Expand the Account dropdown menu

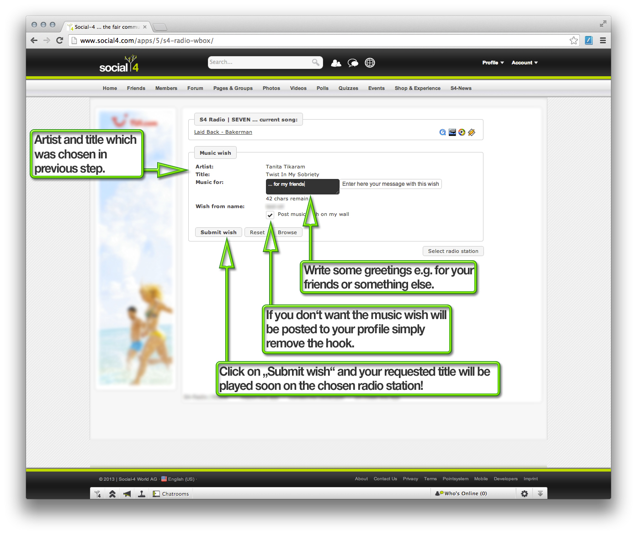point(524,63)
